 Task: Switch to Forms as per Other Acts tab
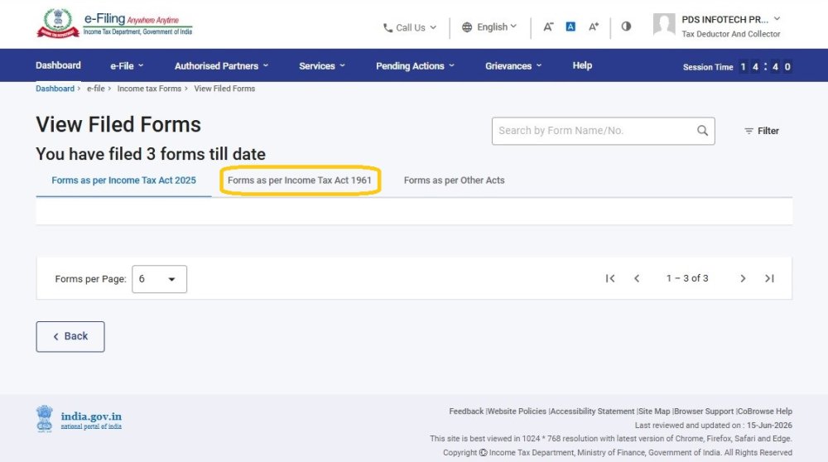[454, 180]
